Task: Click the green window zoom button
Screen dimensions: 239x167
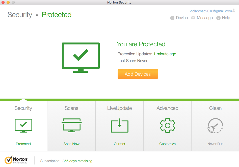Action: (x=13, y=2)
